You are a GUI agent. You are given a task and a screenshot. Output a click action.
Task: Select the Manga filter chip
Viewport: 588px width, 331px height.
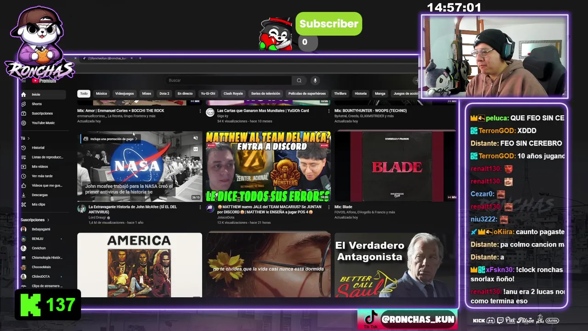pyautogui.click(x=380, y=94)
